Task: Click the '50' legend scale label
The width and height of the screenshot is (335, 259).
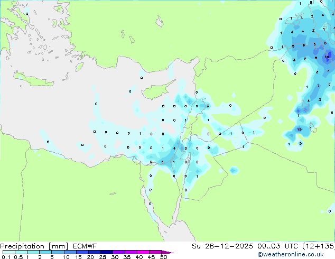Action: 163,257
